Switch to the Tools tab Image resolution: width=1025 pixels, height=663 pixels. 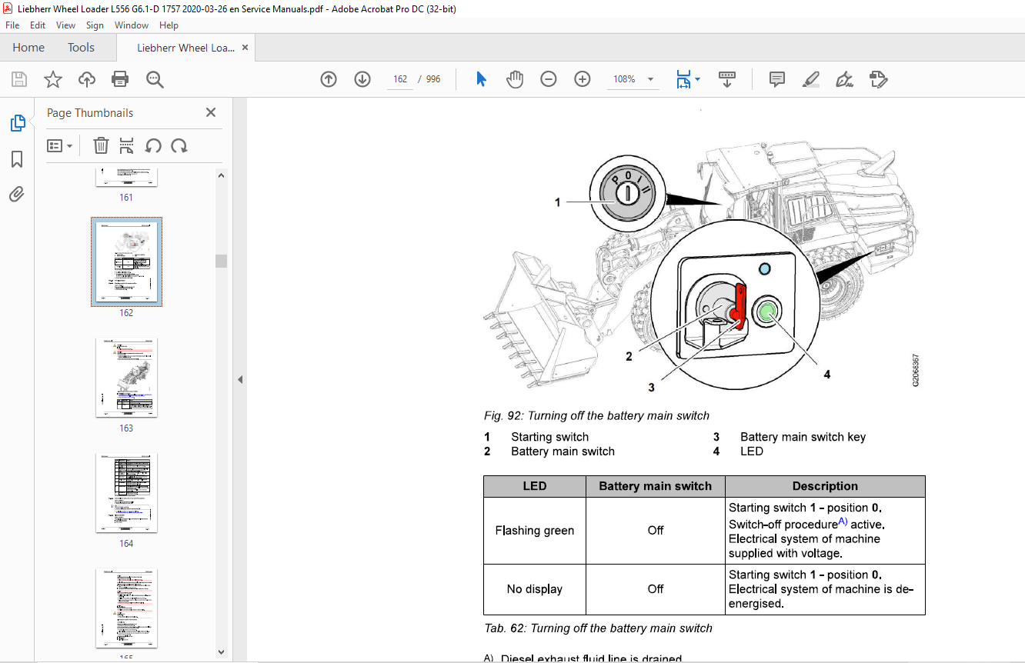81,48
